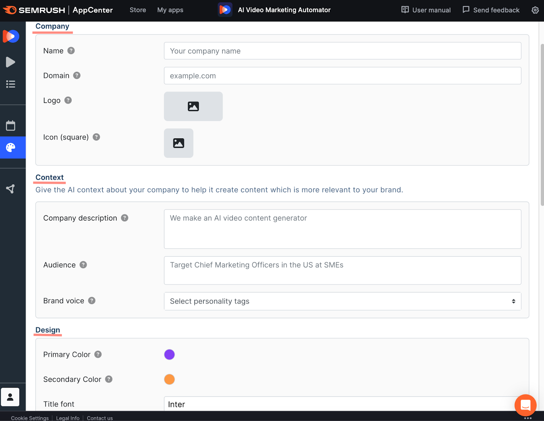Pick a new Primary Color swatch
Image resolution: width=544 pixels, height=421 pixels.
(169, 354)
